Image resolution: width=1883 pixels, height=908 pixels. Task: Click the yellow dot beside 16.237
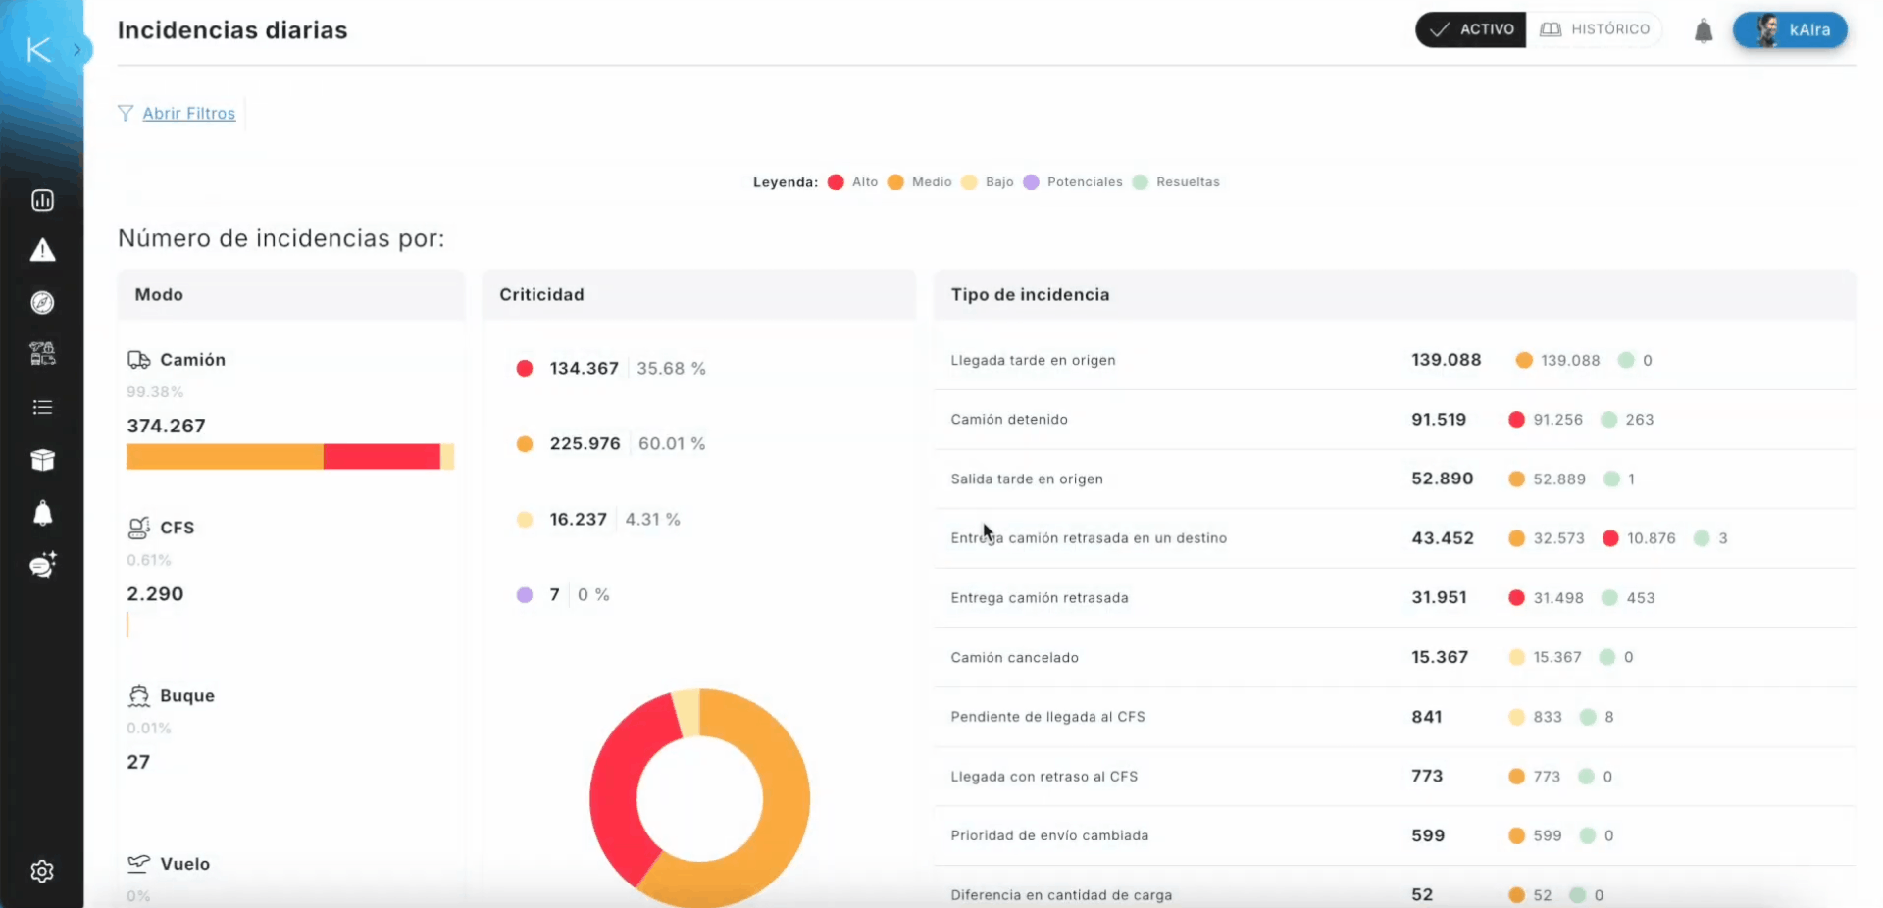coord(525,520)
